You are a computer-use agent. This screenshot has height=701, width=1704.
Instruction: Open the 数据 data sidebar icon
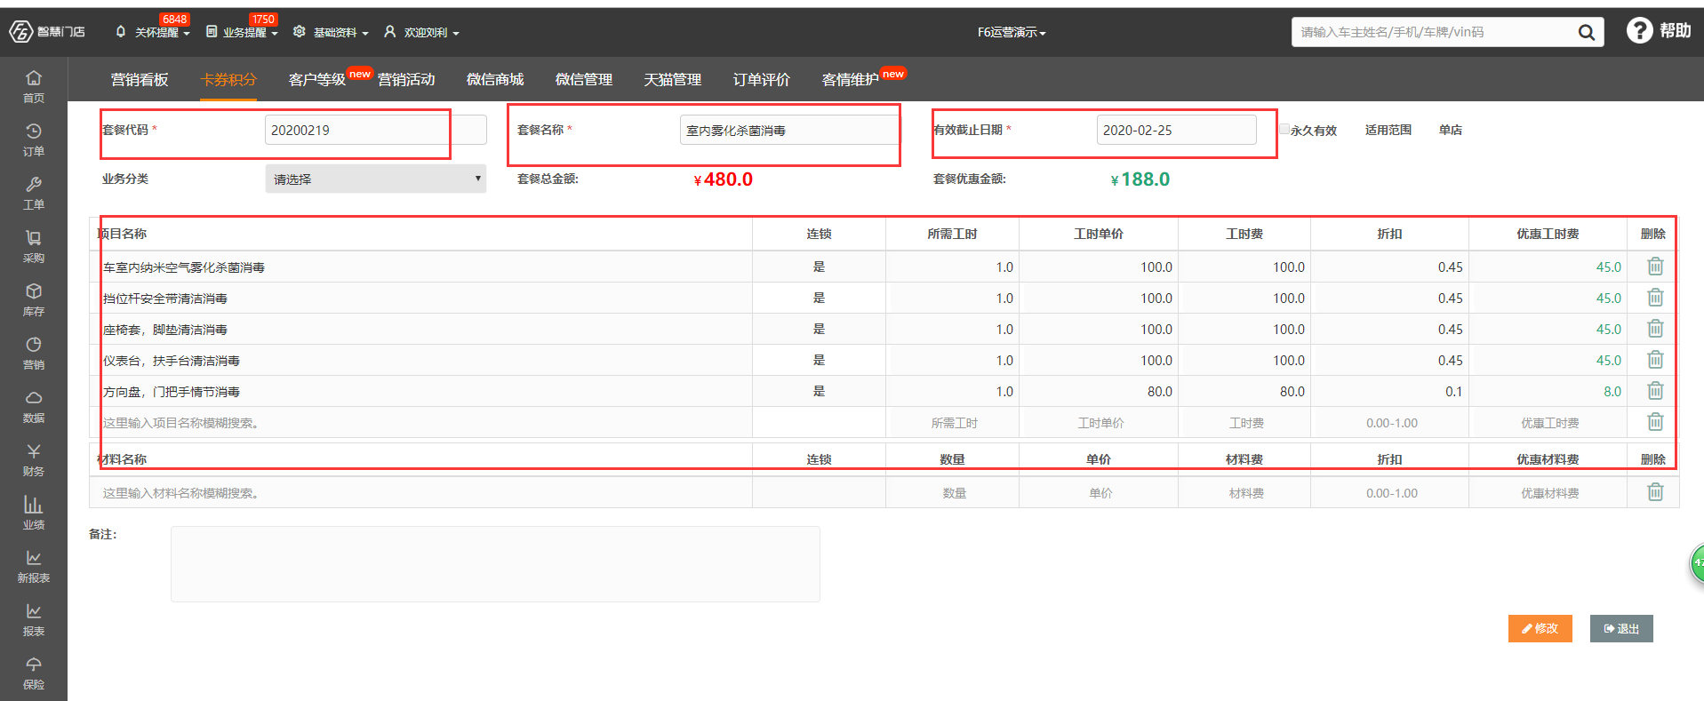(x=34, y=406)
